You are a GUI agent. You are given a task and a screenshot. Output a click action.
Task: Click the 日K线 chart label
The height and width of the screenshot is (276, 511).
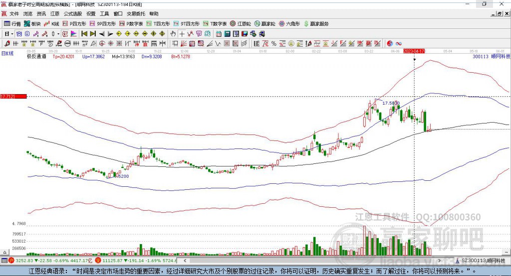tap(7, 53)
